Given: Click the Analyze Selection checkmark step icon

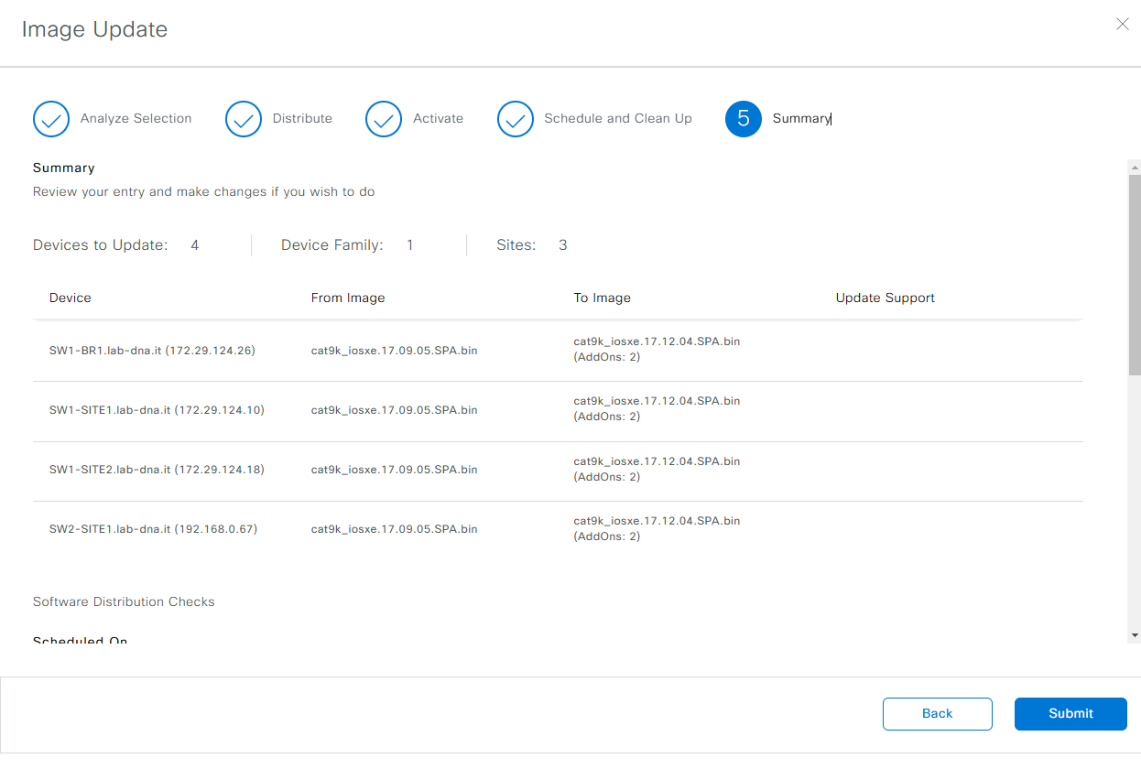Looking at the screenshot, I should 51,119.
